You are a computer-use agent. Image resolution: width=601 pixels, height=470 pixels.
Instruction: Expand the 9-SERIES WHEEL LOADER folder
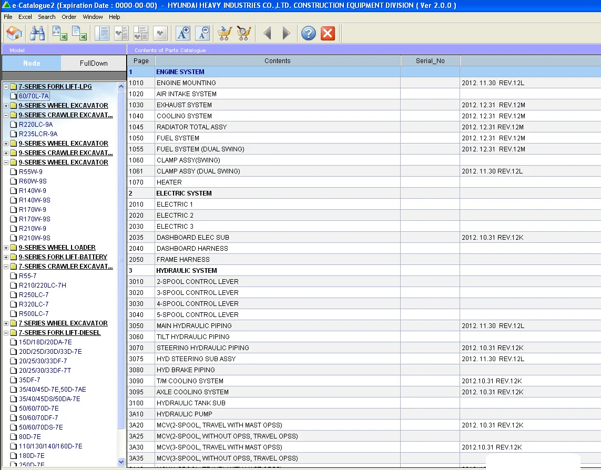click(6, 248)
